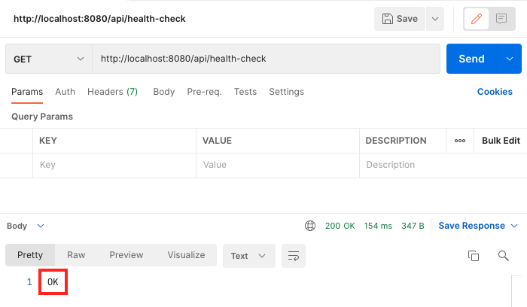Open the Save Response dropdown
Screen dimensions: 527x307
pos(477,226)
